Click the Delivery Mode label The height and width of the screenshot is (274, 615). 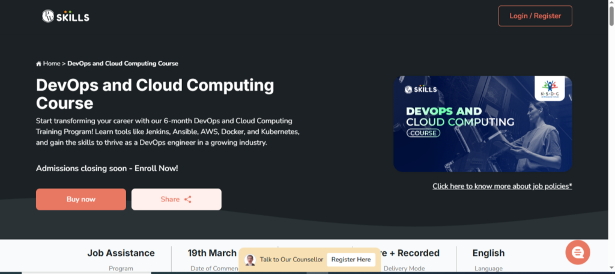(404, 269)
